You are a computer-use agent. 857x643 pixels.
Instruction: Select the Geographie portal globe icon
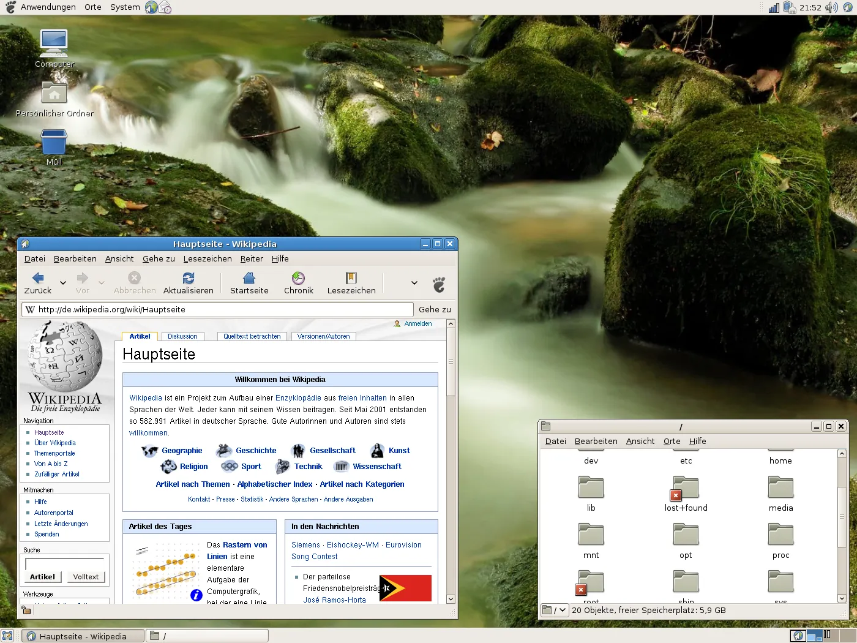149,450
